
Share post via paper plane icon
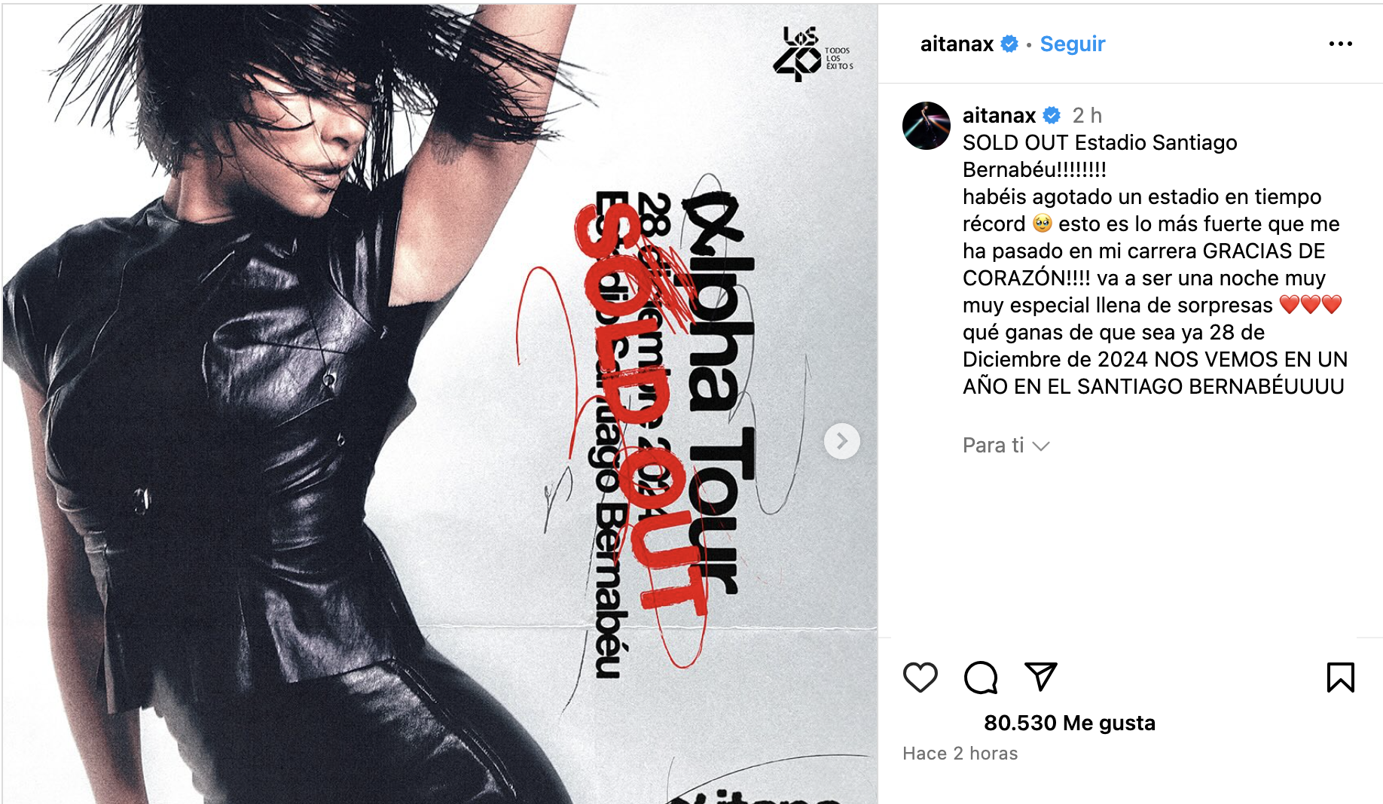1041,677
